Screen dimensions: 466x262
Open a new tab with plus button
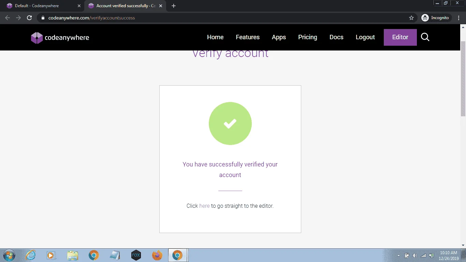(174, 6)
